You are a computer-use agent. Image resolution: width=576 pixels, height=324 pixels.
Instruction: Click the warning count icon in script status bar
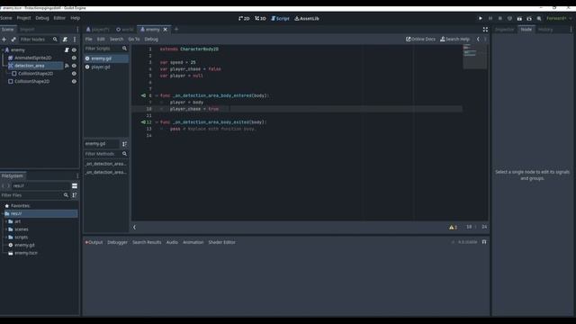tap(453, 228)
